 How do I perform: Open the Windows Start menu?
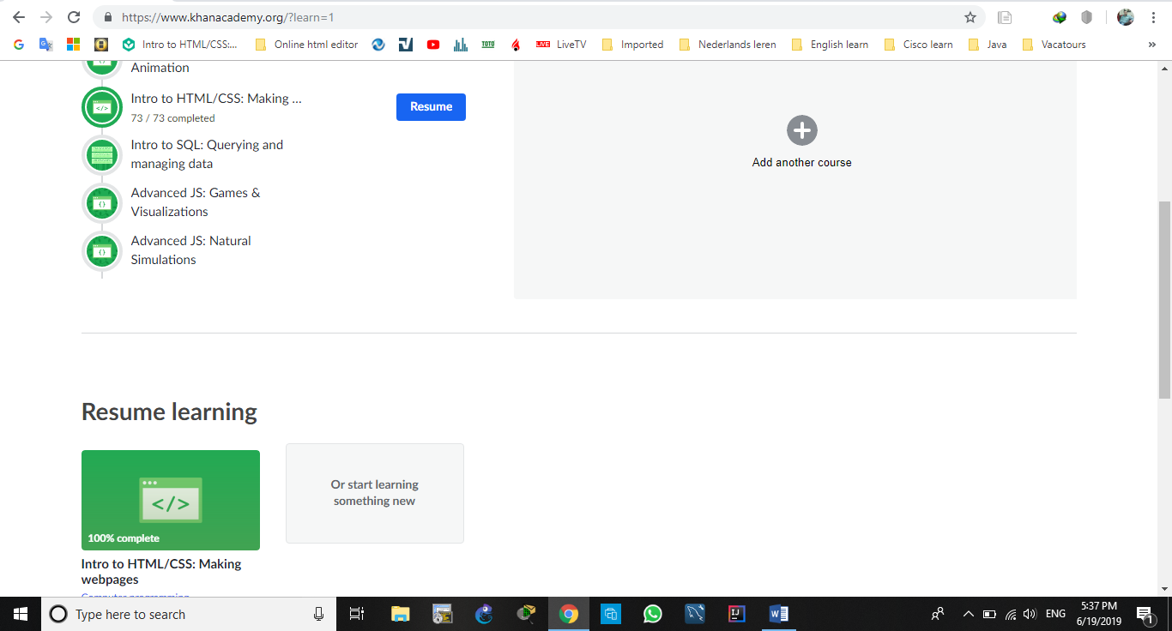click(x=21, y=614)
